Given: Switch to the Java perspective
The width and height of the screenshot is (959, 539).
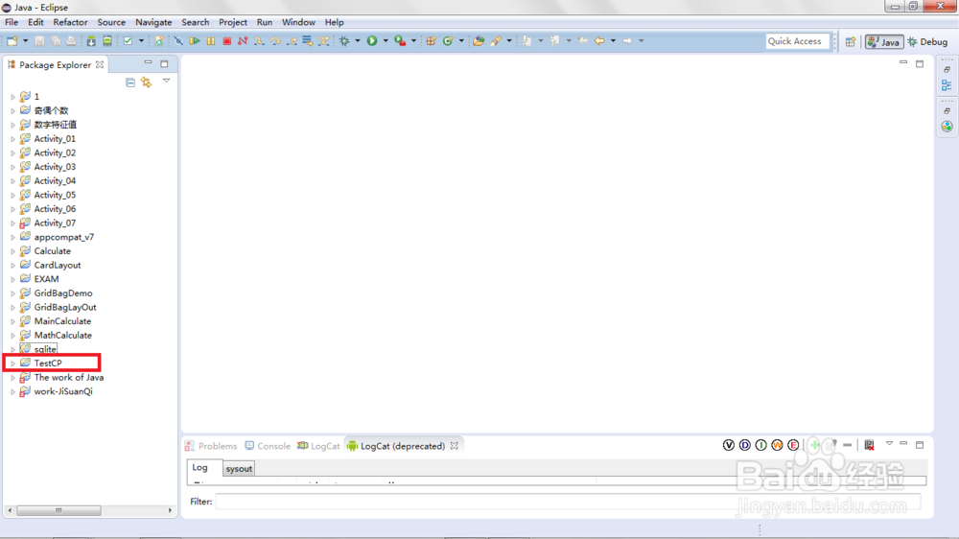Looking at the screenshot, I should [x=884, y=41].
